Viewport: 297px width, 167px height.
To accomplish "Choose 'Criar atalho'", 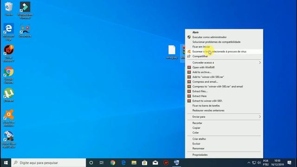I will coord(224,139).
